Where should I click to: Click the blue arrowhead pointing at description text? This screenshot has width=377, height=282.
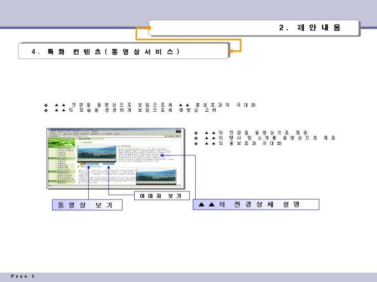162,155
